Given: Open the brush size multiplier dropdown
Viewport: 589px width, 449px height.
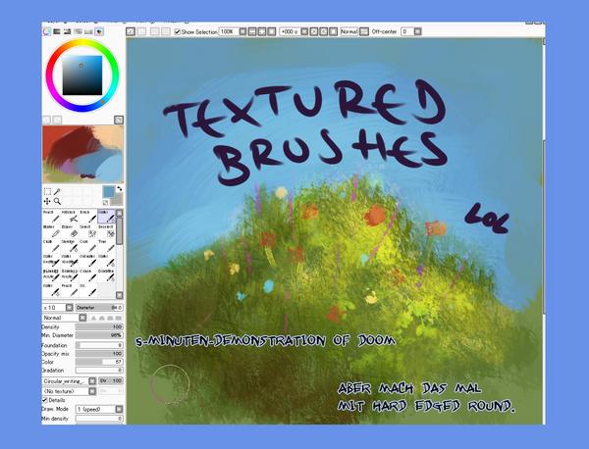Looking at the screenshot, I should click(70, 308).
